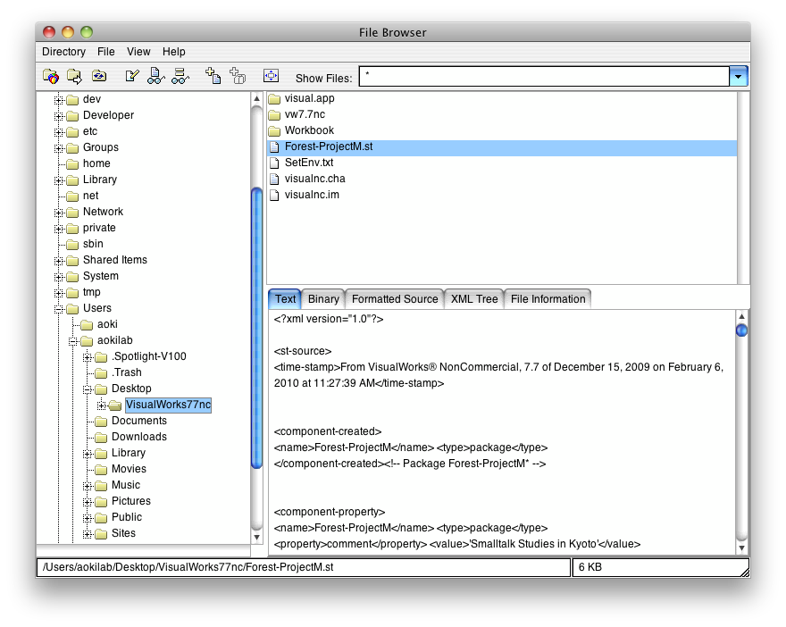Click the edit file pencil icon
786x627 pixels.
click(132, 76)
